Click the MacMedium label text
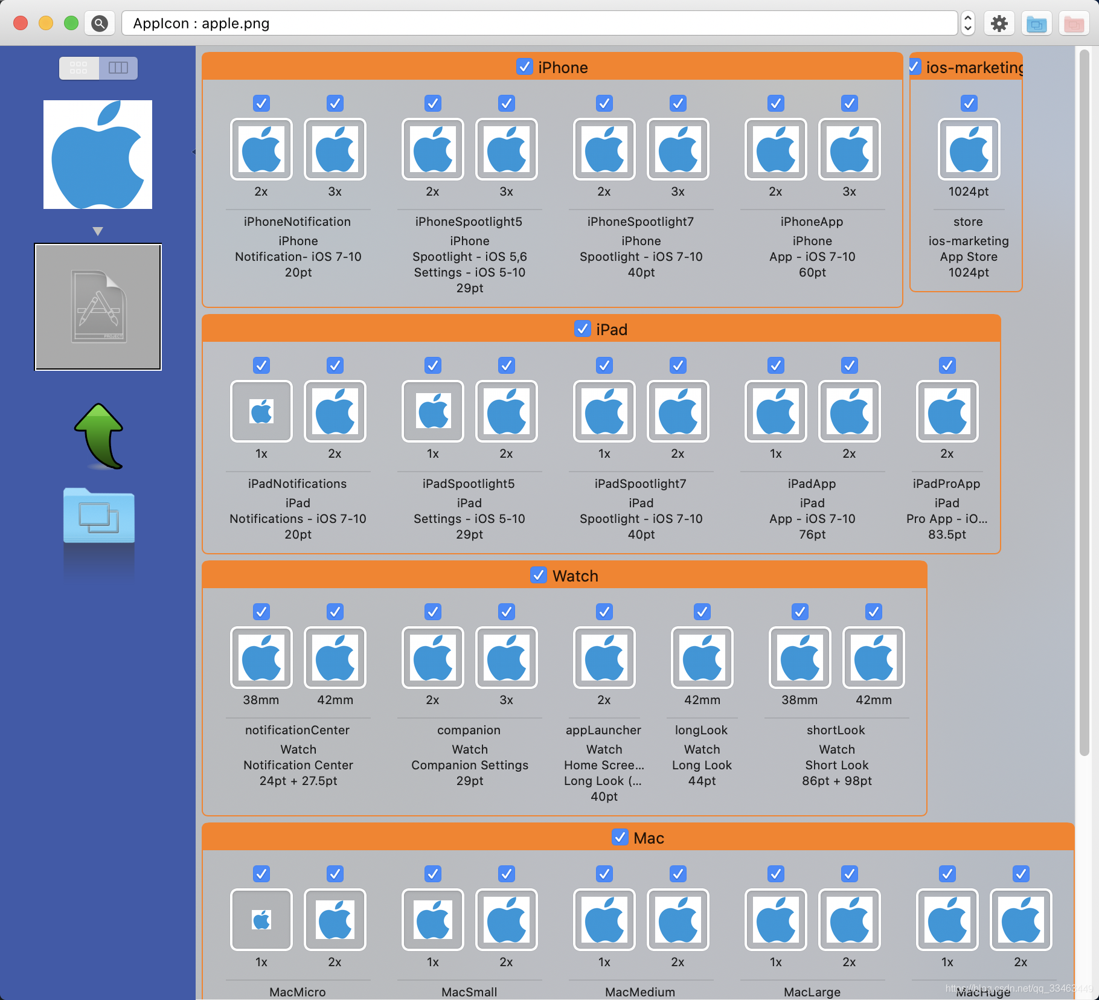Image resolution: width=1099 pixels, height=1000 pixels. [640, 992]
